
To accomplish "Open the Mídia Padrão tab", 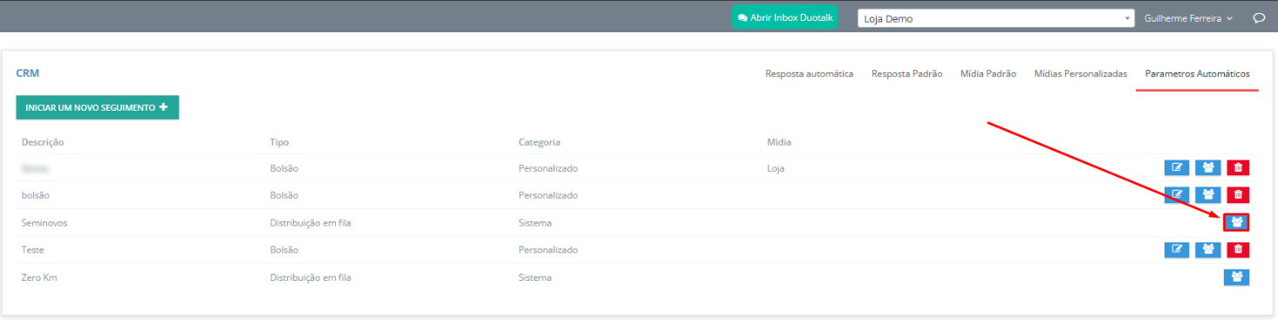I will [x=988, y=74].
